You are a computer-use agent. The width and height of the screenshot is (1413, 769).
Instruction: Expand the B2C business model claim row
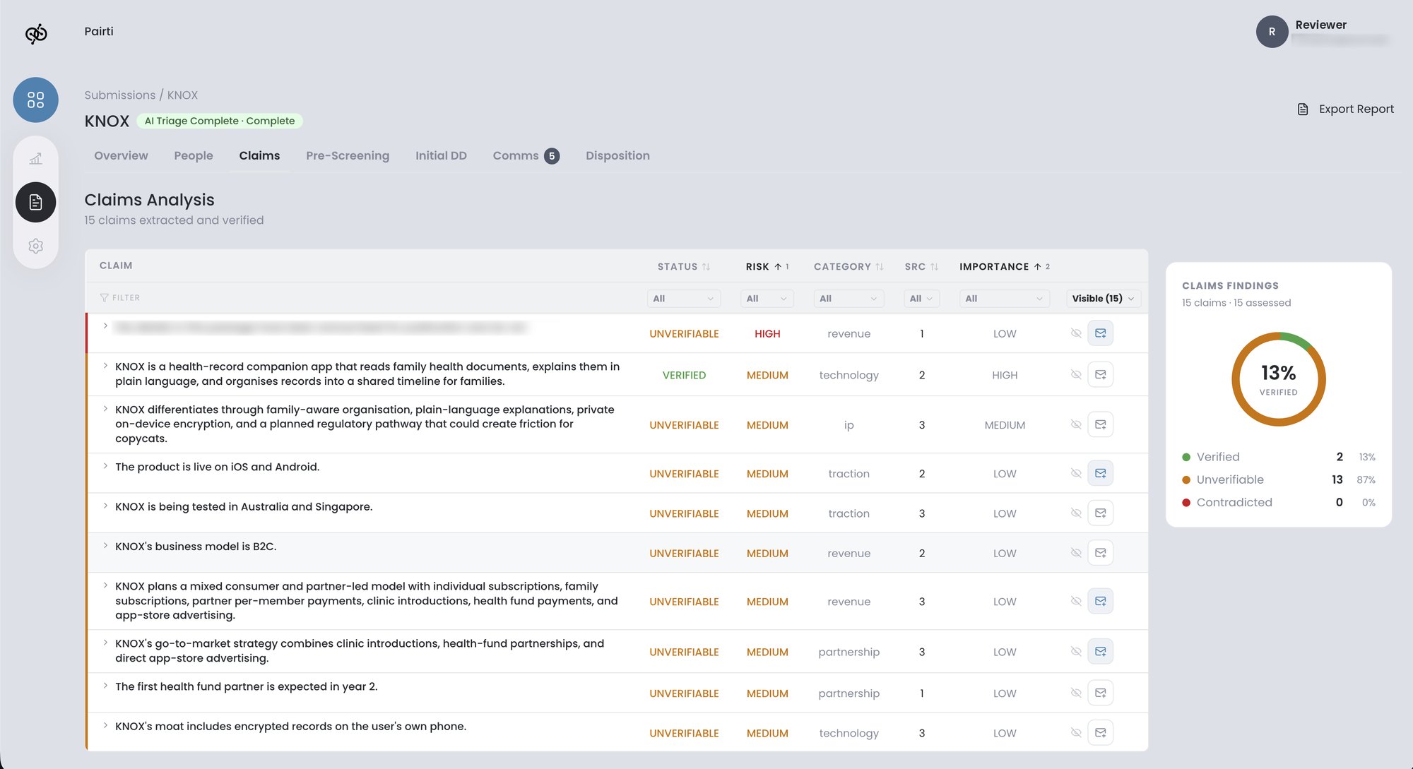[x=105, y=546]
